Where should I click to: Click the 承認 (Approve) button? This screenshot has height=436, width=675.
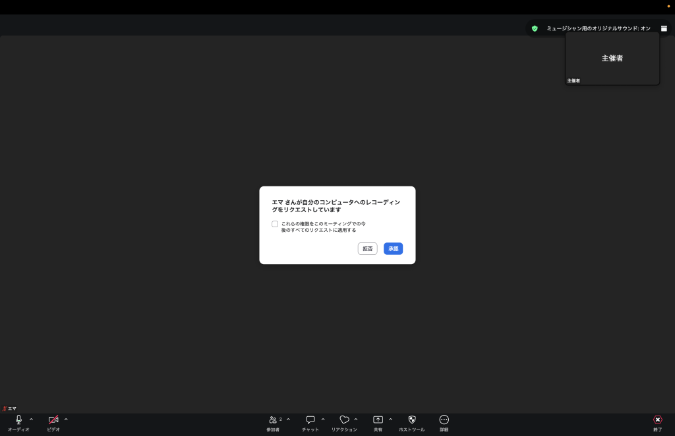393,248
